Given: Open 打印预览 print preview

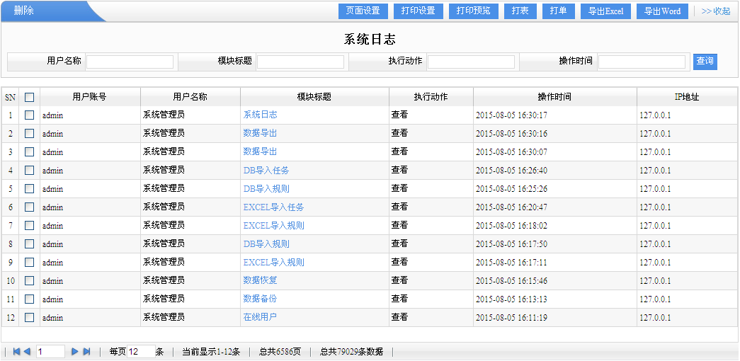Looking at the screenshot, I should 474,11.
